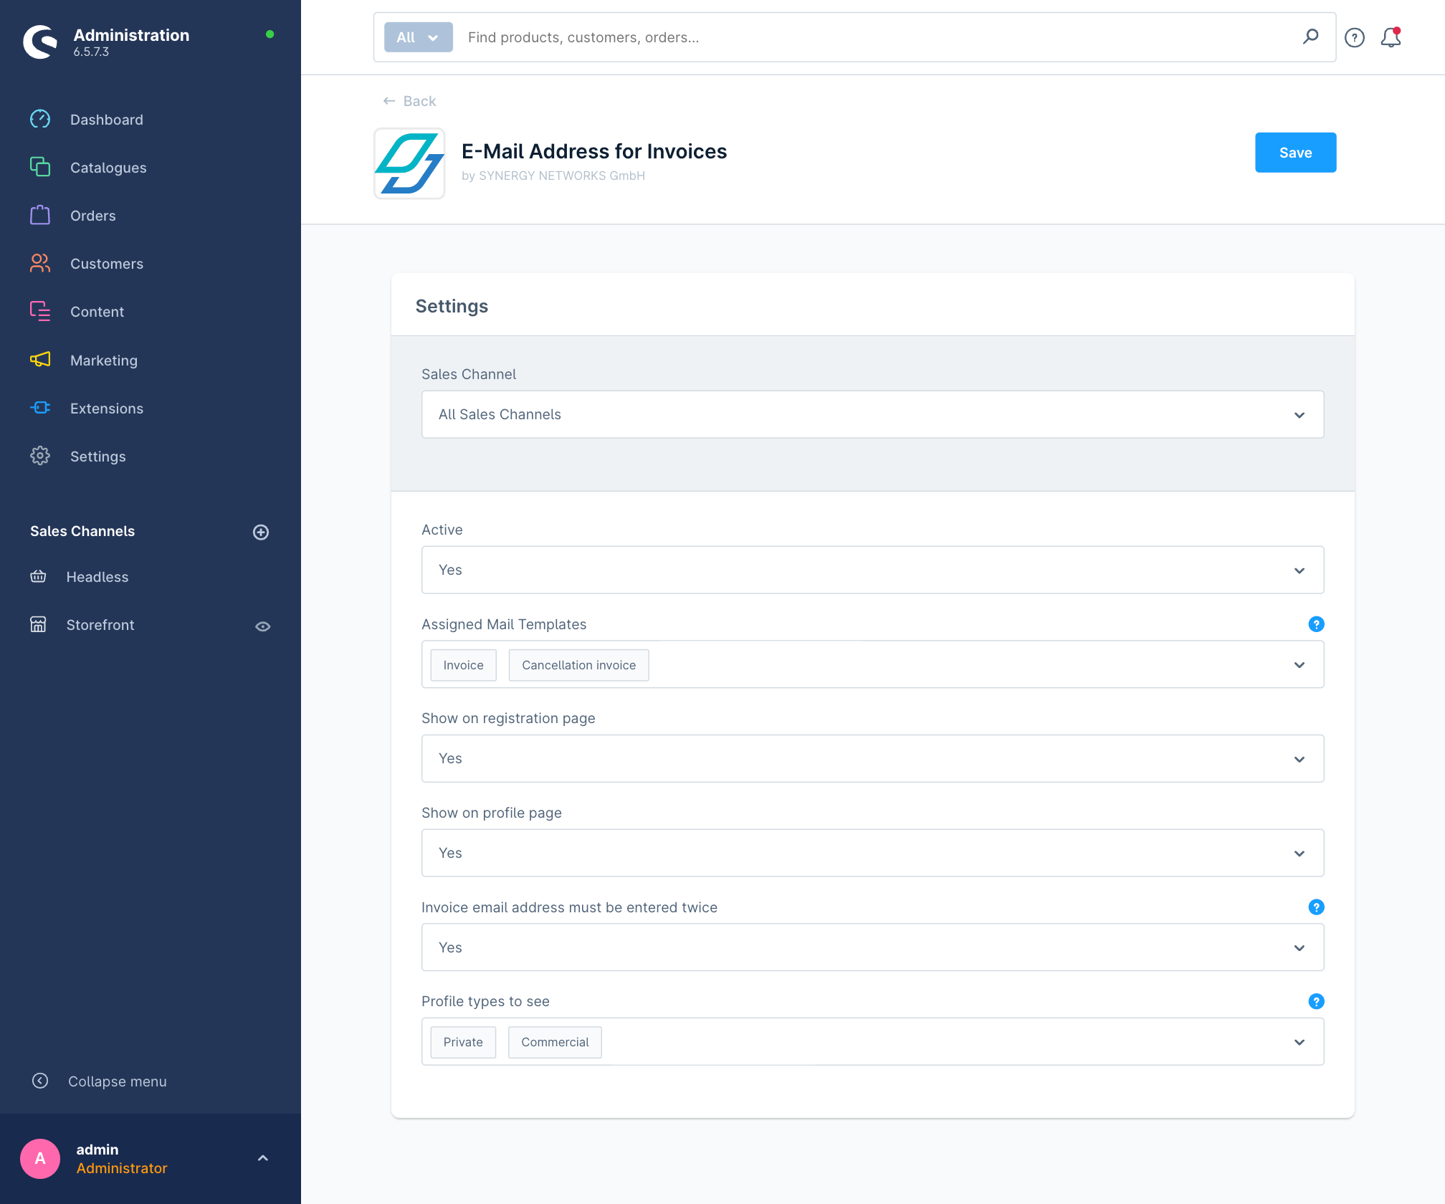Viewport: 1445px width, 1204px height.
Task: Click the Save button
Action: (x=1296, y=153)
